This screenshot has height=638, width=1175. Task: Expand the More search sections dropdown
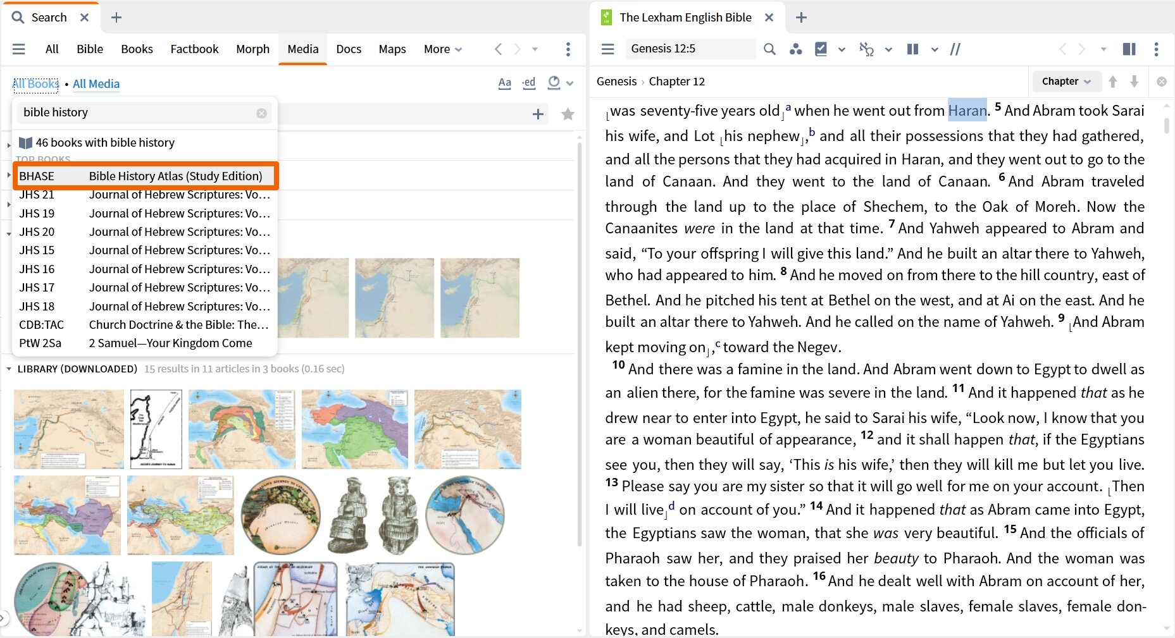(442, 49)
